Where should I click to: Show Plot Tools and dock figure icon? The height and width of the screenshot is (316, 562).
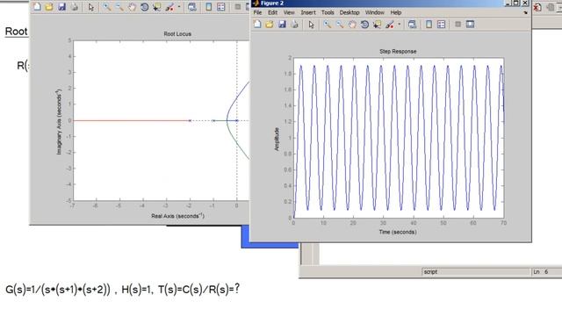470,25
